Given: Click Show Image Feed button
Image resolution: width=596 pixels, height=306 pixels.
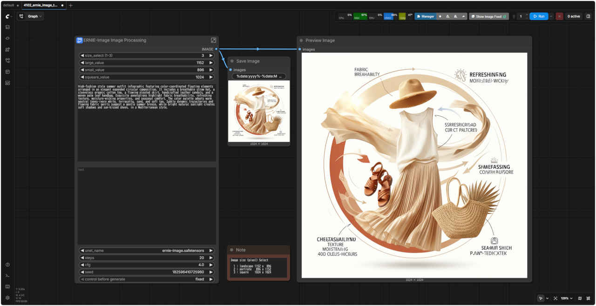Looking at the screenshot, I should (489, 16).
